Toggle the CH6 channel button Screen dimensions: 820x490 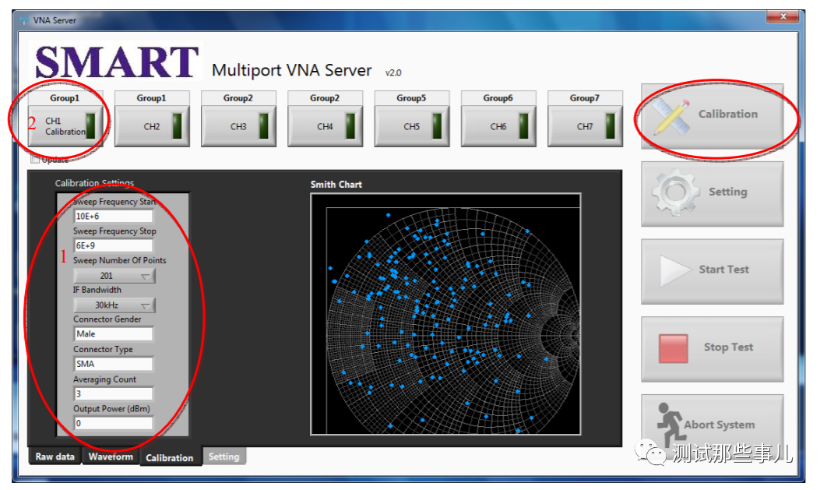pos(498,126)
